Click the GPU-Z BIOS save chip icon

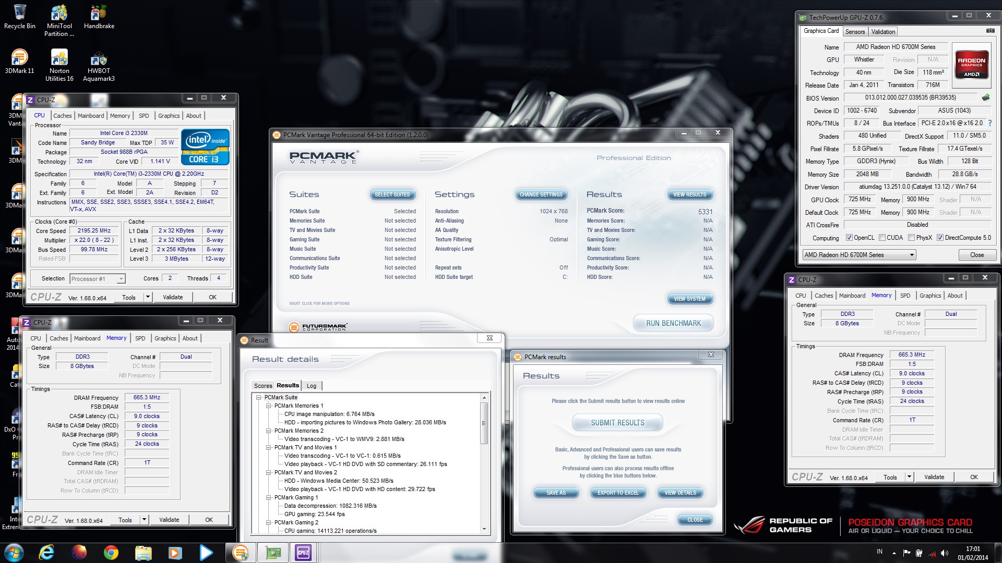(x=986, y=97)
